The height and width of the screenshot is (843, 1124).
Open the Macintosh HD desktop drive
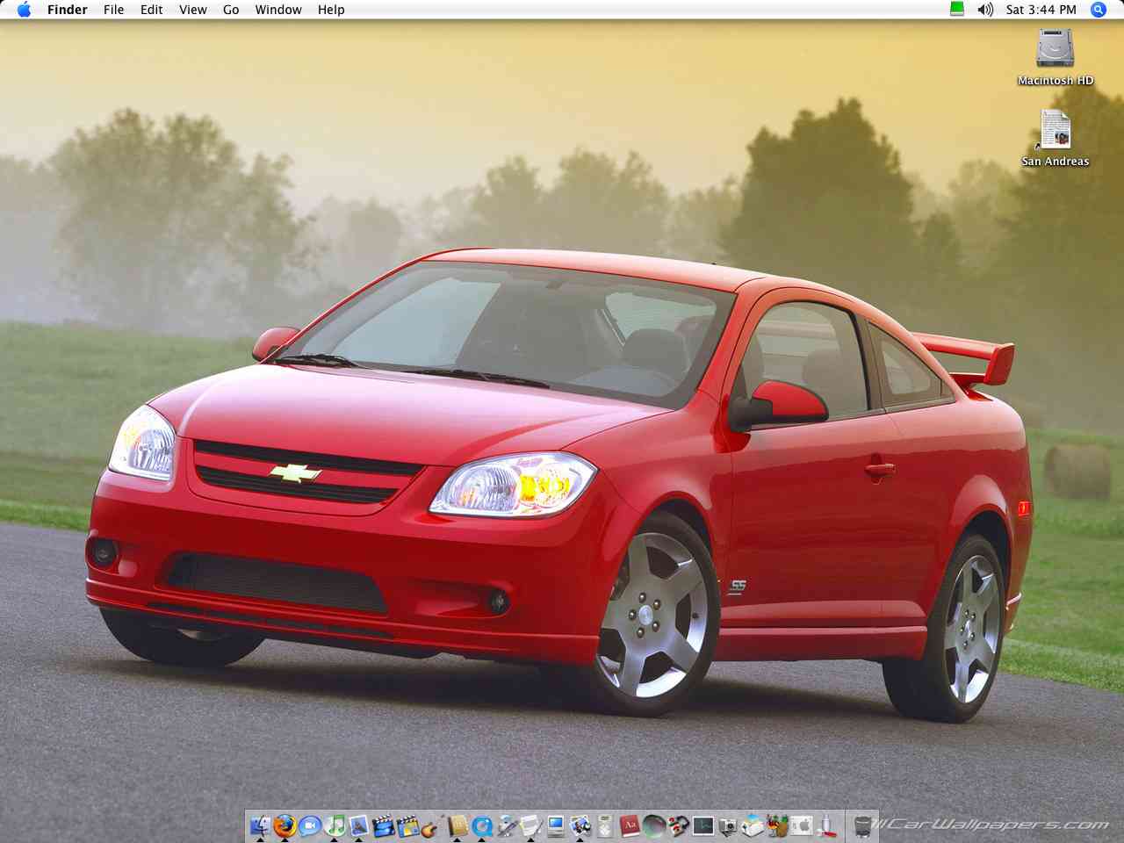point(1055,57)
